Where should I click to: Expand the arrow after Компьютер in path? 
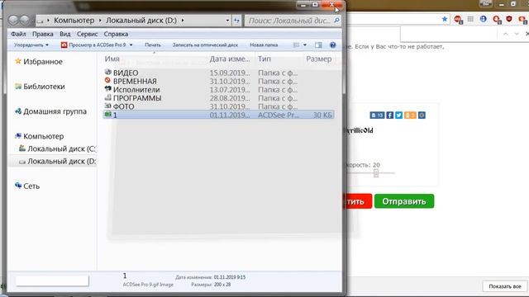(100, 21)
